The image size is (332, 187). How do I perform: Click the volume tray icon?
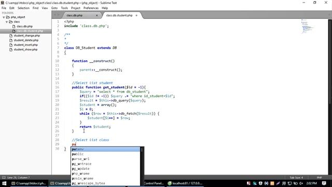[x=301, y=183]
